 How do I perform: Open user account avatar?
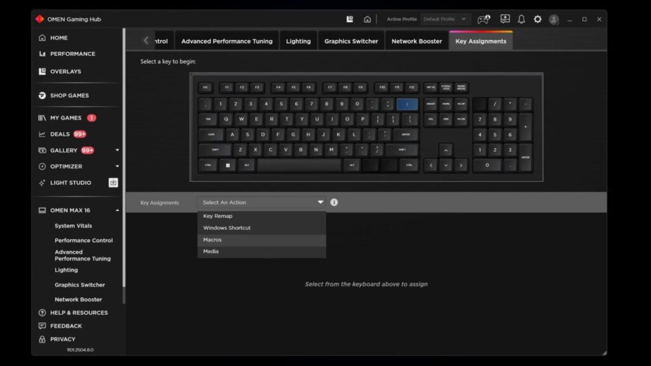point(554,20)
